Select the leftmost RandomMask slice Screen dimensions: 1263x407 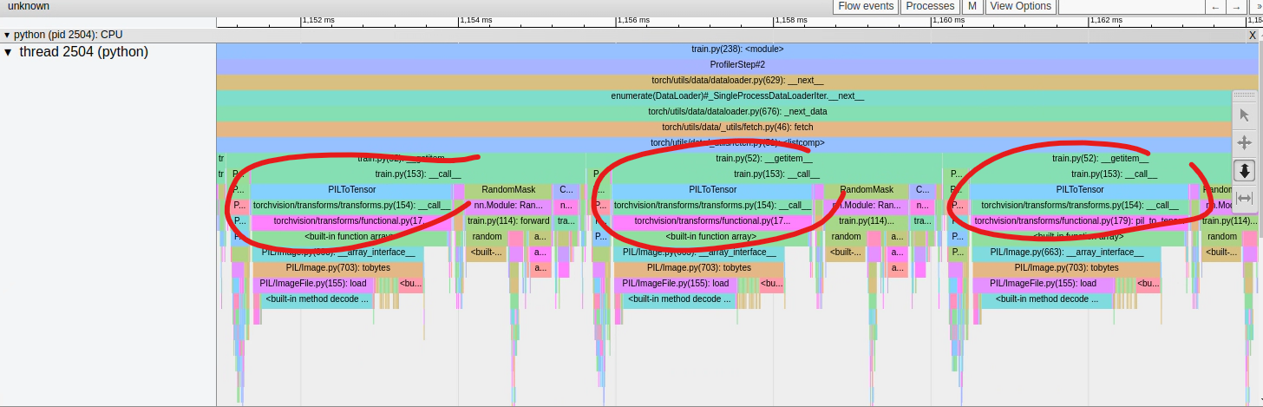(x=508, y=190)
